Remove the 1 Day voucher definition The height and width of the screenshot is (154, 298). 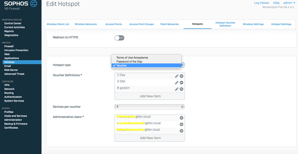point(182,76)
